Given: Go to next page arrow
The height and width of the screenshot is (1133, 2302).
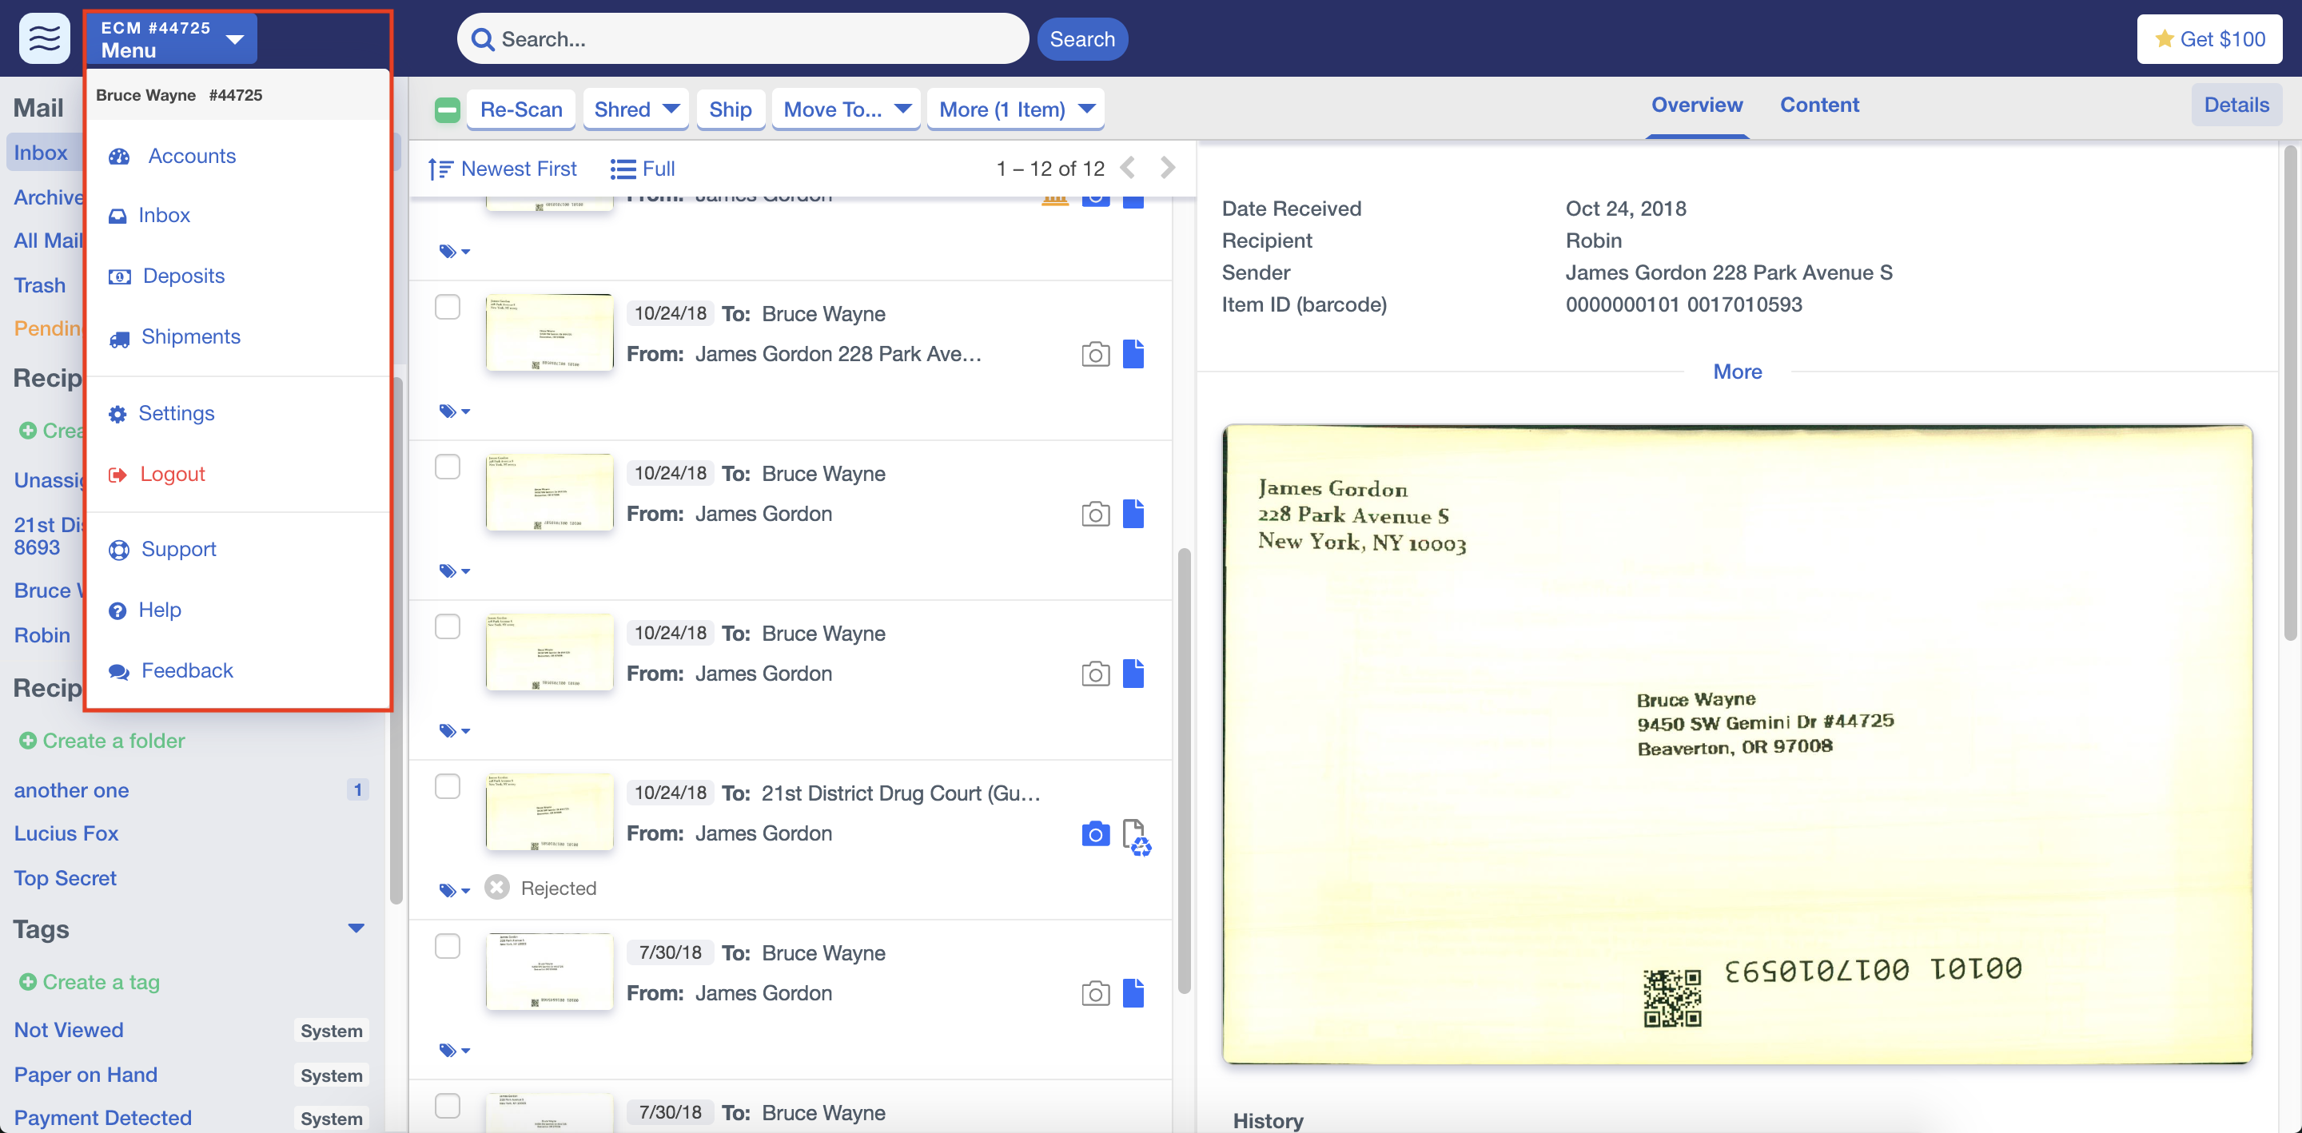Looking at the screenshot, I should [1167, 168].
